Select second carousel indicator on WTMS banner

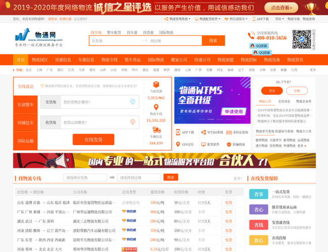coord(210,119)
